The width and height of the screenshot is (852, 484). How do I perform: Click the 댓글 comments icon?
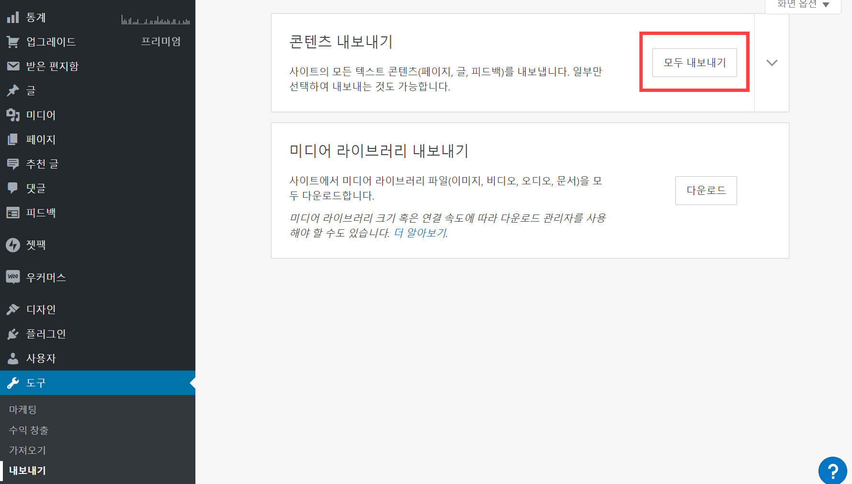pyautogui.click(x=13, y=188)
